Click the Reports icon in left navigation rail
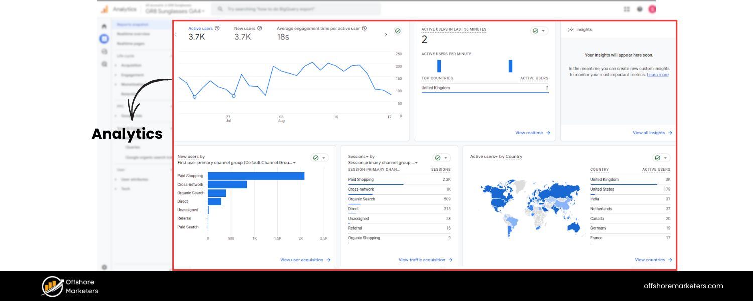 pyautogui.click(x=104, y=39)
